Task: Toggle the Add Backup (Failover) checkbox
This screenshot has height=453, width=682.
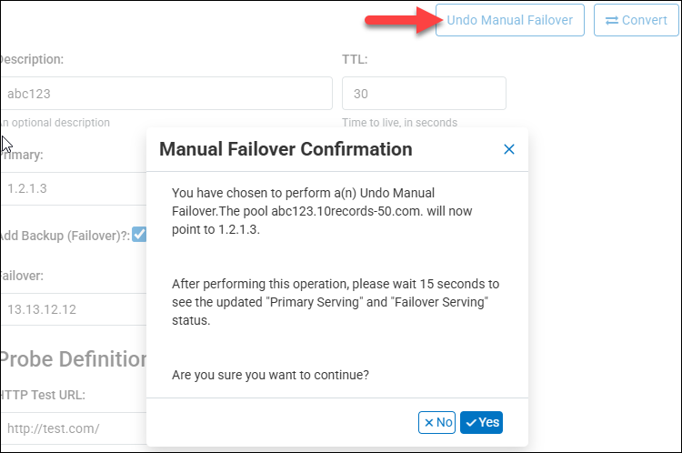Action: [139, 234]
